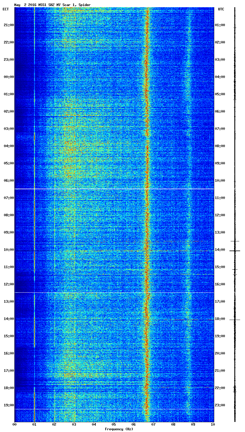
Task: Pick the '21:00' label on UTC axis
Action: 220,371
